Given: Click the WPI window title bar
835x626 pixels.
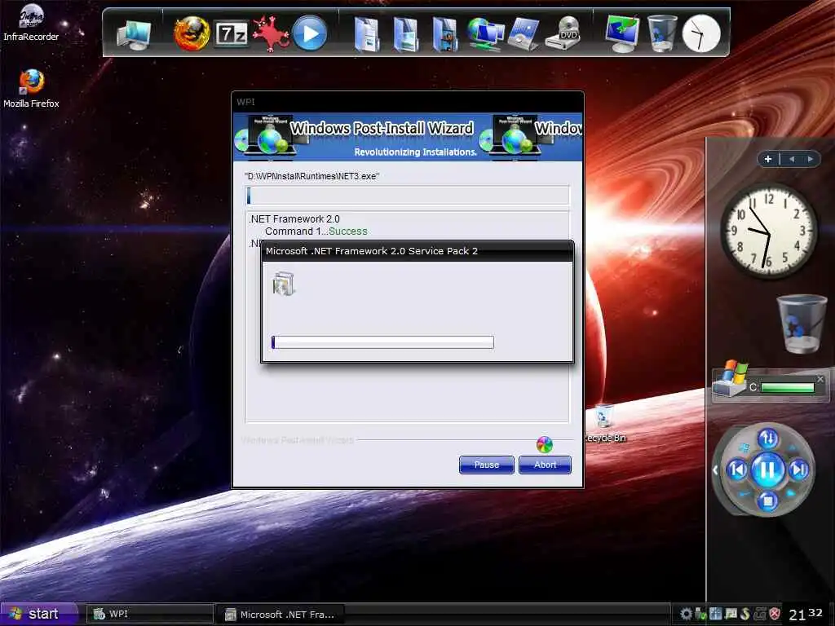Looking at the screenshot, I should tap(408, 102).
